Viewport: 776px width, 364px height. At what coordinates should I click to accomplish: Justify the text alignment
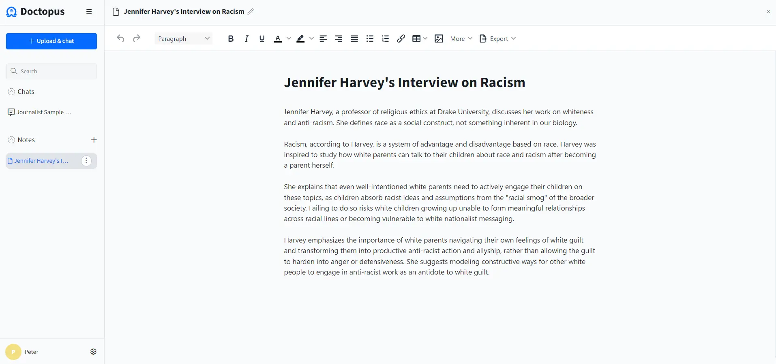(354, 38)
